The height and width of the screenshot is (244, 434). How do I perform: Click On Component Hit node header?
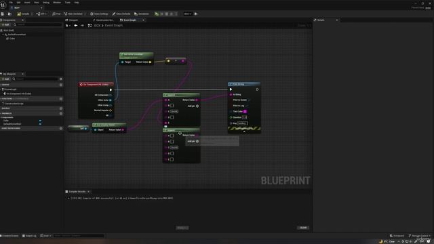coord(96,84)
